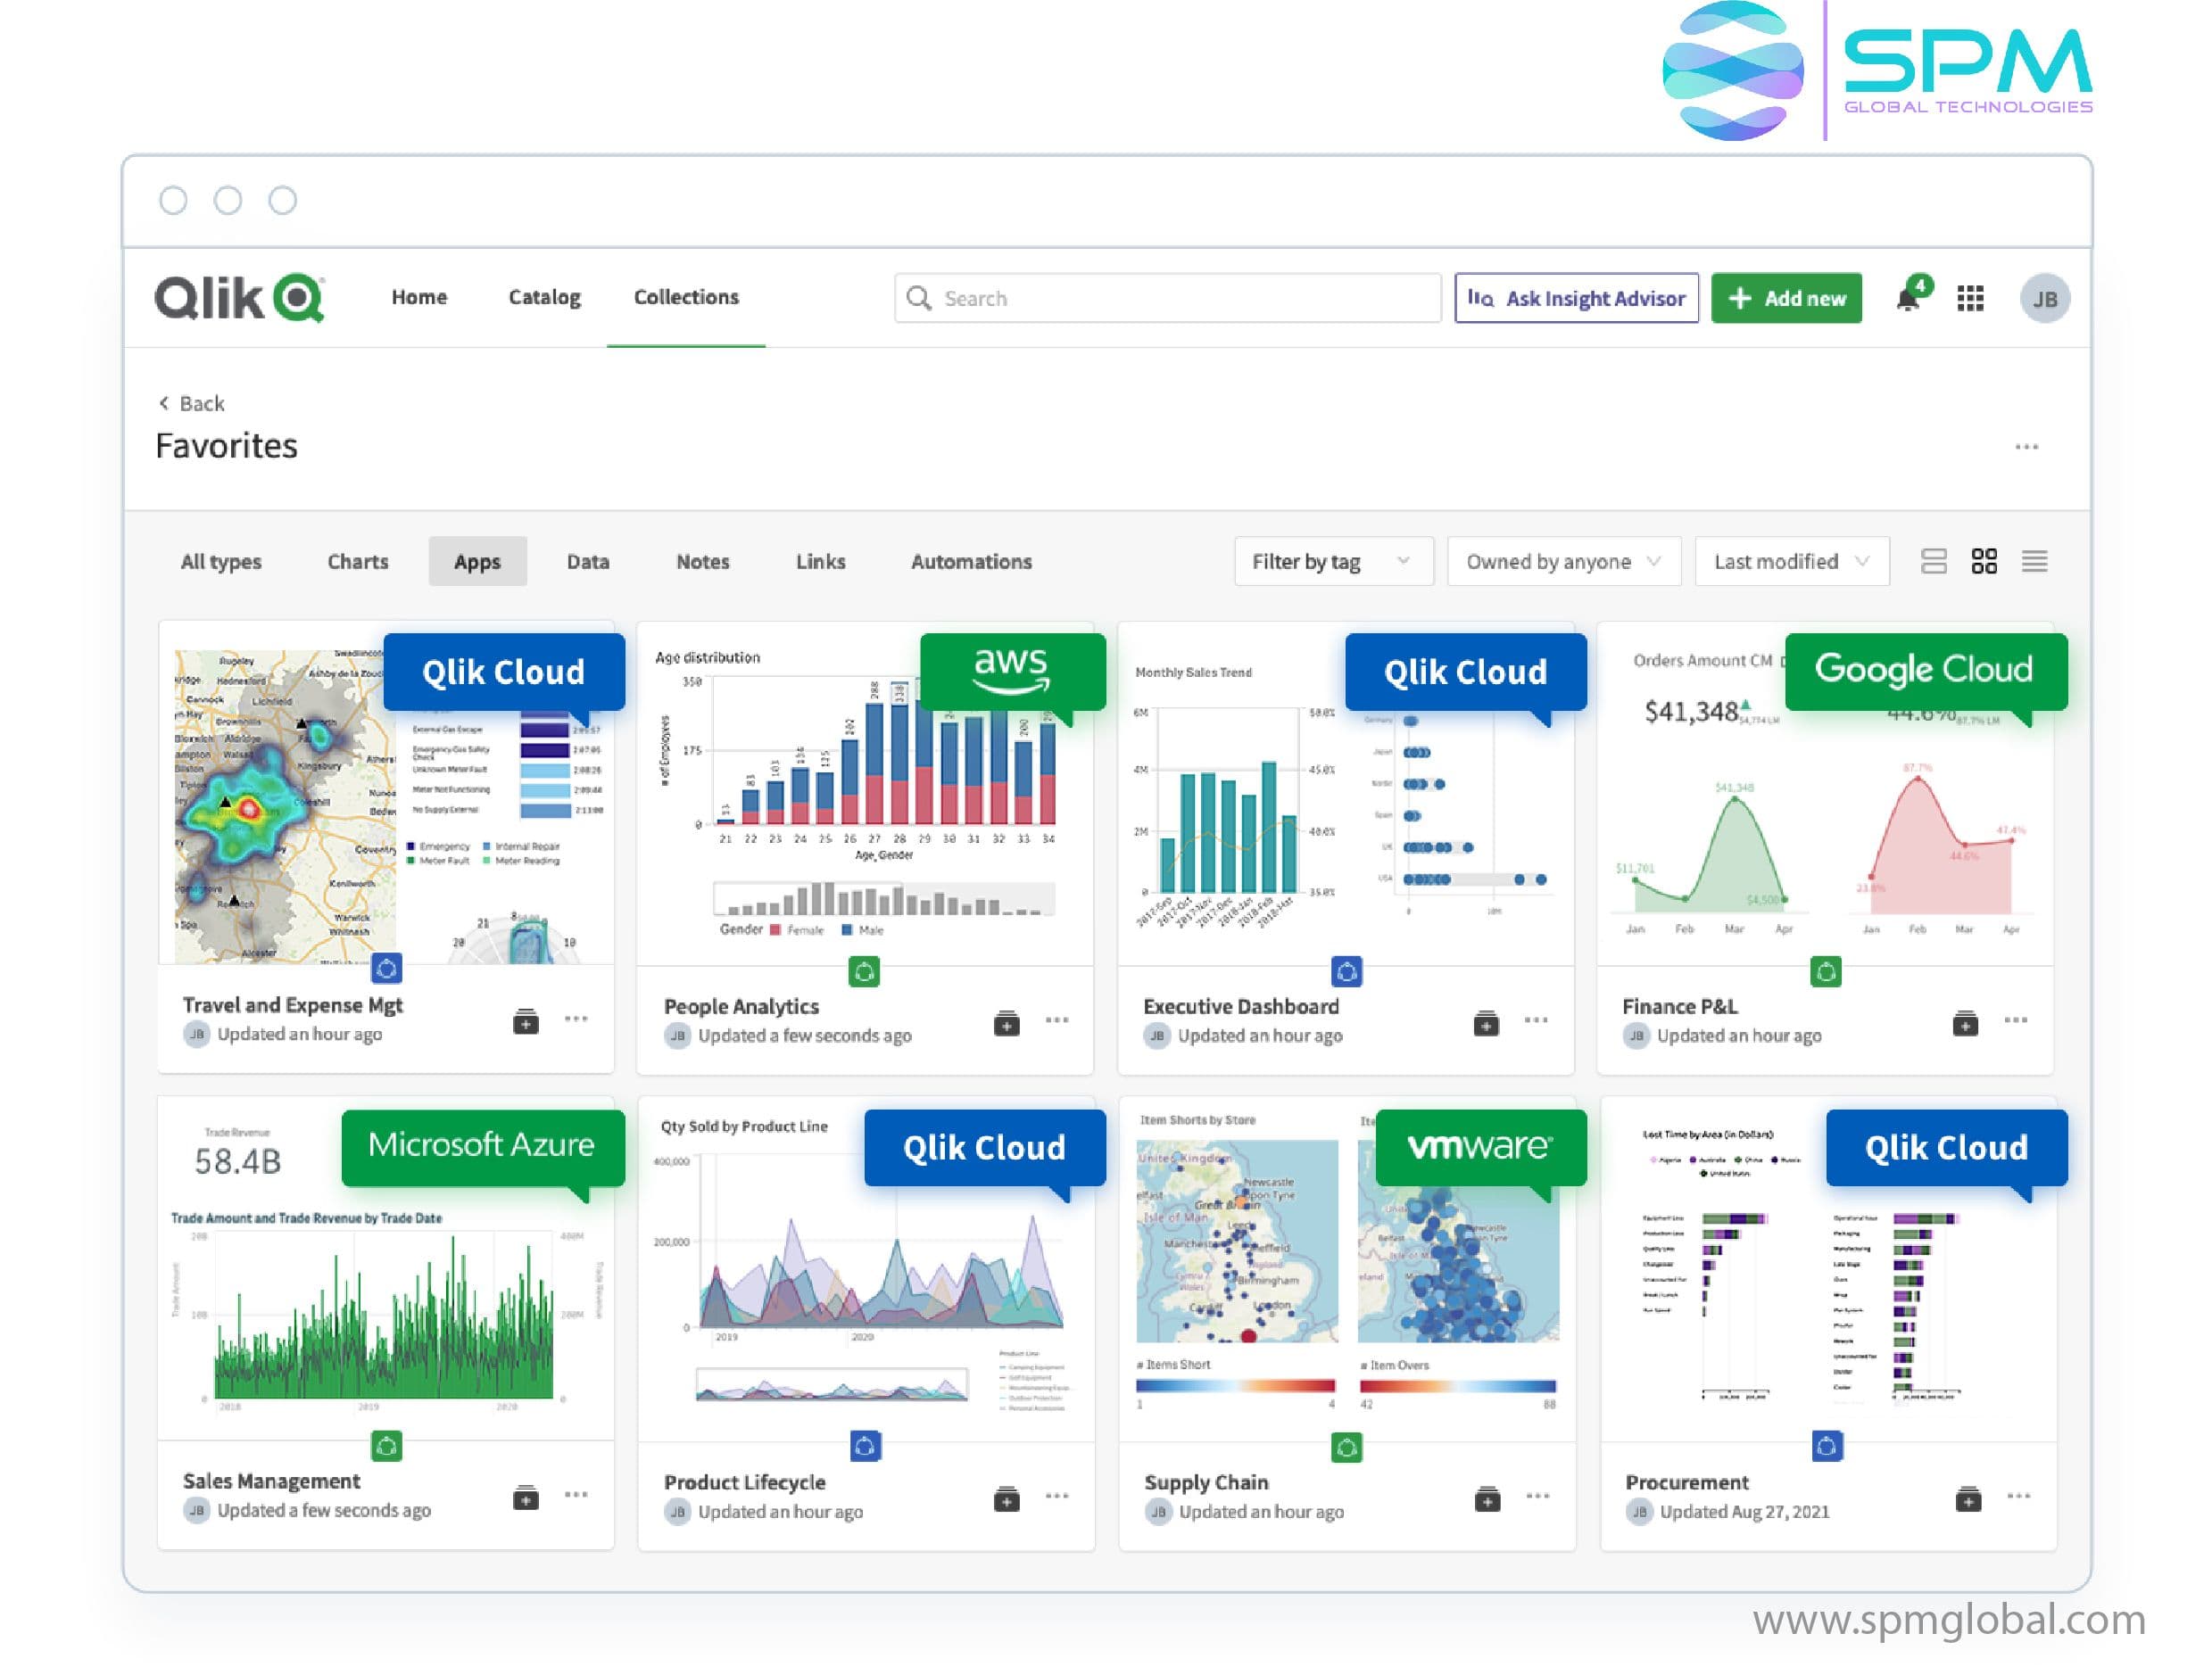Viewport: 2212px width, 1675px height.
Task: Filter by Charts
Action: point(358,562)
